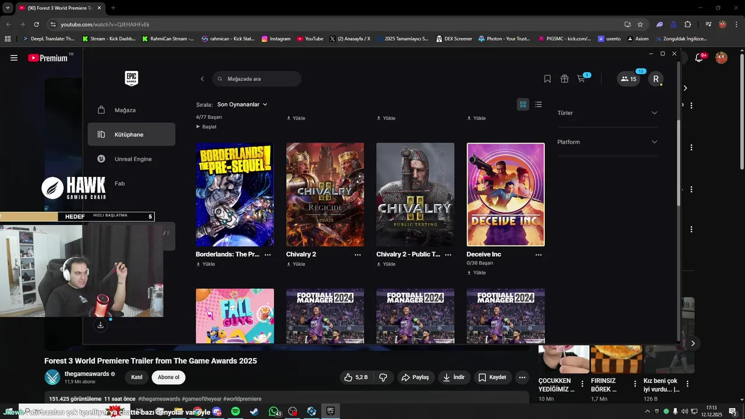Open the Epic shopping cart
Screen dimensions: 745x419
(x=581, y=79)
